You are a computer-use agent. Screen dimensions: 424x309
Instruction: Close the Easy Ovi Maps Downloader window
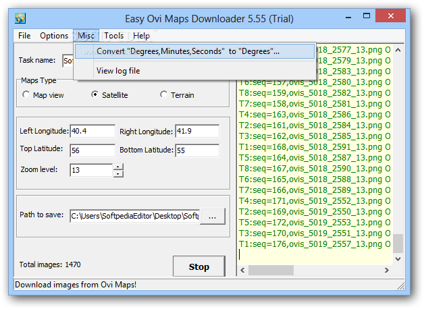pos(390,16)
